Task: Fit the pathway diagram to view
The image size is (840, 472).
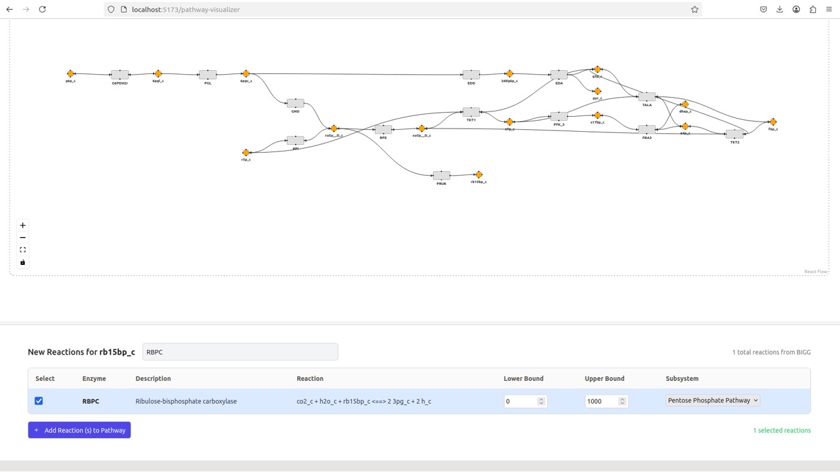Action: point(23,250)
